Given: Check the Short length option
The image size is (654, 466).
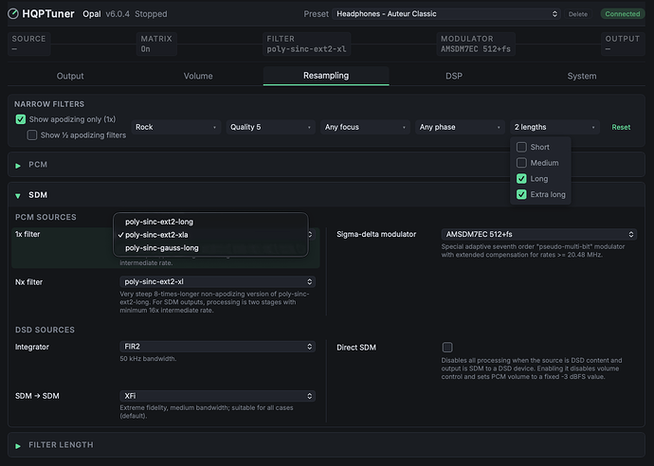Looking at the screenshot, I should [521, 147].
